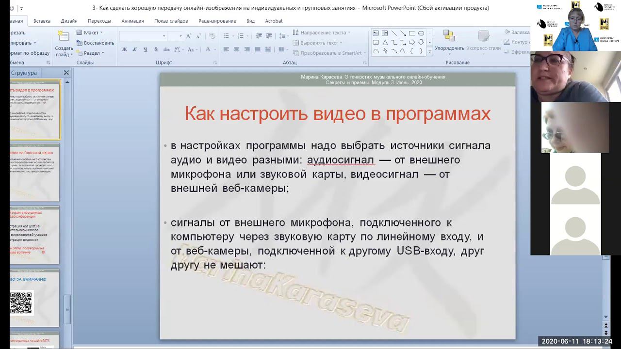Click Заливка shape fill

(x=517, y=32)
